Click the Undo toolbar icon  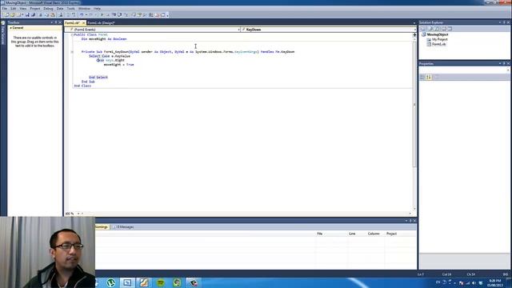(82, 14)
